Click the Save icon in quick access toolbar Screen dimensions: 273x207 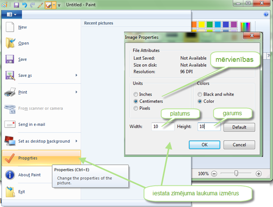pos(17,5)
